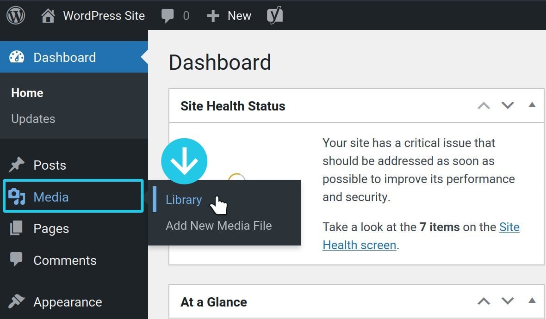Click the Dashboard gauge icon
The image size is (546, 319).
point(17,57)
